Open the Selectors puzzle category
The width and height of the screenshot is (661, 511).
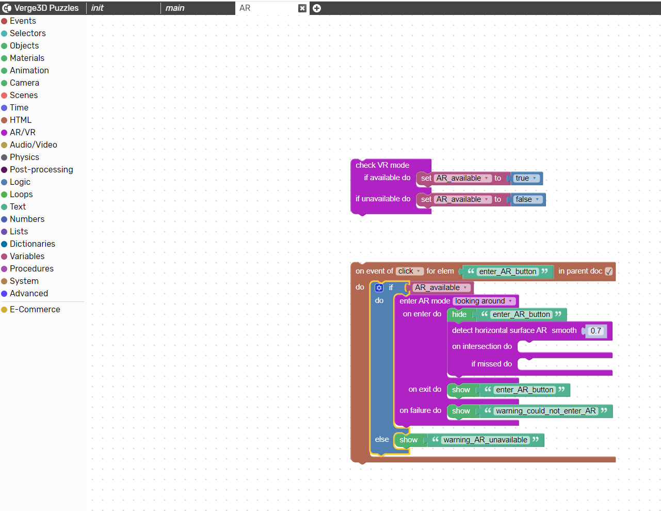pyautogui.click(x=27, y=33)
